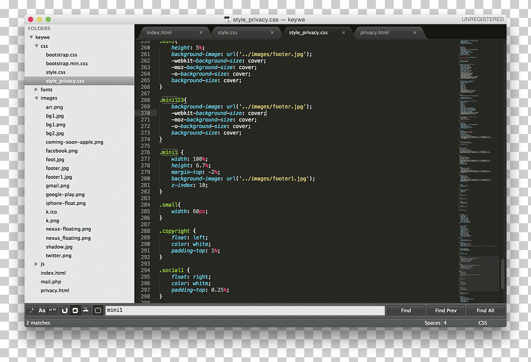Open nexus_floating.png in sidebar
This screenshot has height=362, width=531.
coord(68,238)
